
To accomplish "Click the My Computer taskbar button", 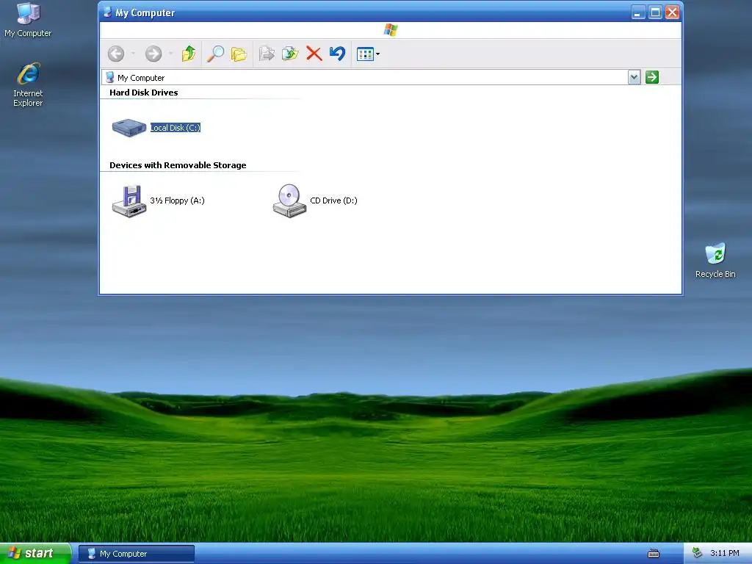I will tap(137, 554).
